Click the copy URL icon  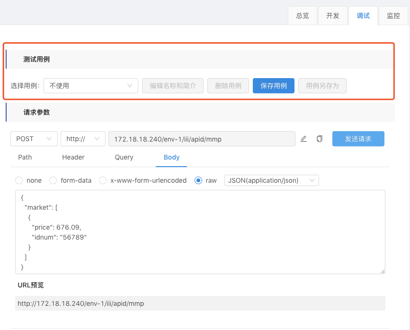pos(320,139)
